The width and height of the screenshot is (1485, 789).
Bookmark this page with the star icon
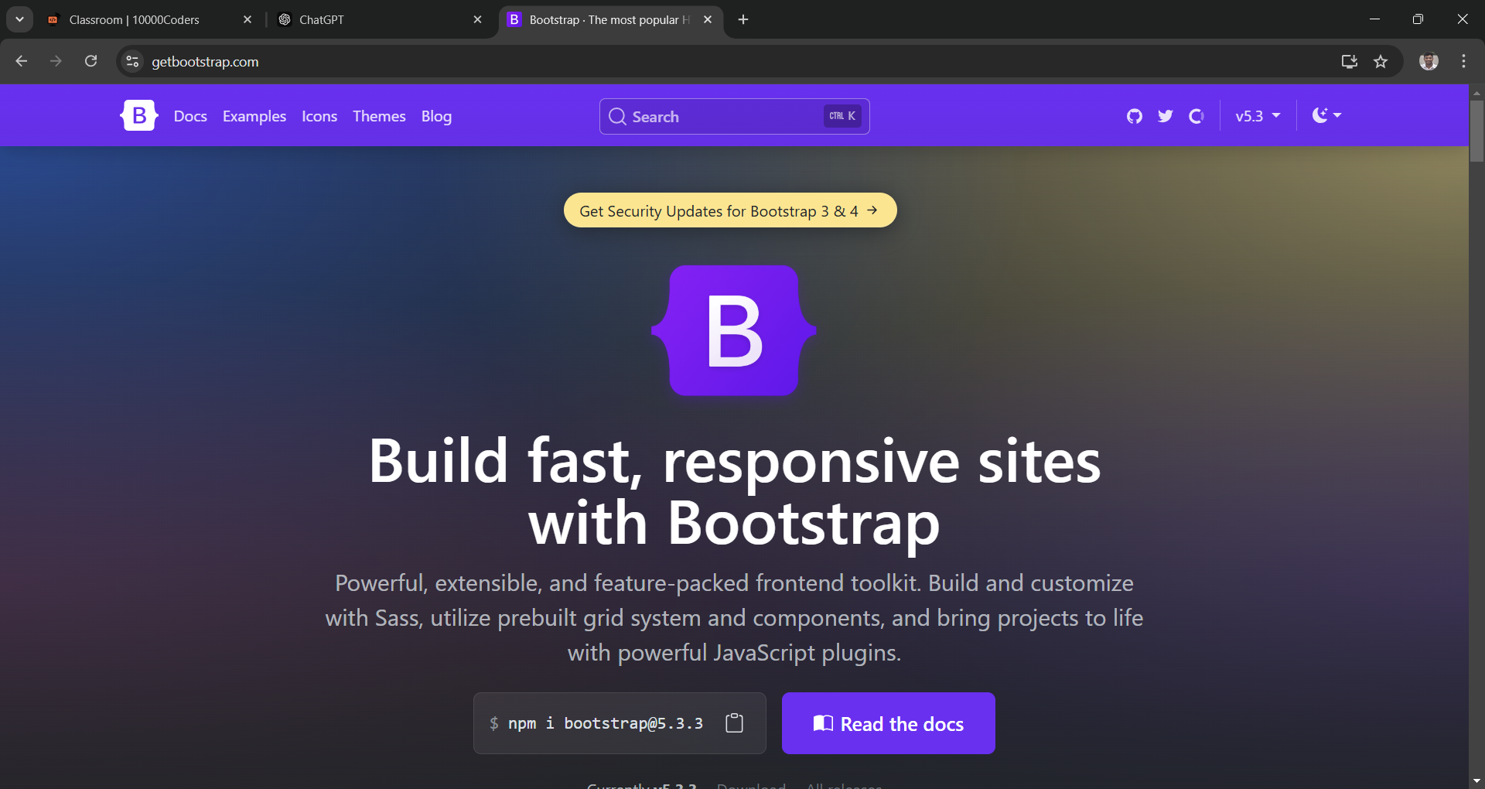tap(1381, 62)
